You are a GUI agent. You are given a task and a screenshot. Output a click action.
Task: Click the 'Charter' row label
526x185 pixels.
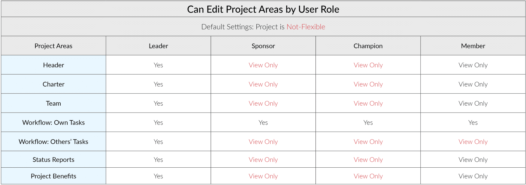53,84
